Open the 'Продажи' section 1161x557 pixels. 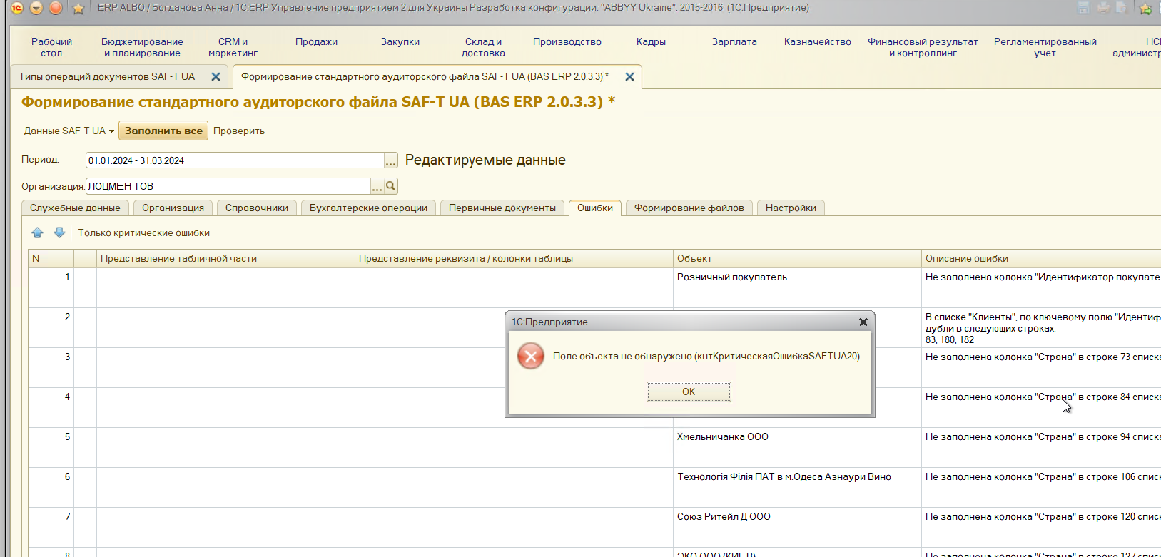pyautogui.click(x=316, y=41)
